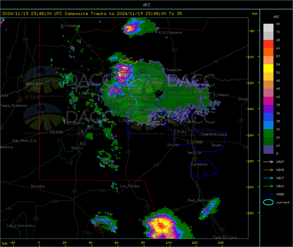The image size is (293, 247).
Task: Click the VBCP legend label
Action: [x=280, y=162]
